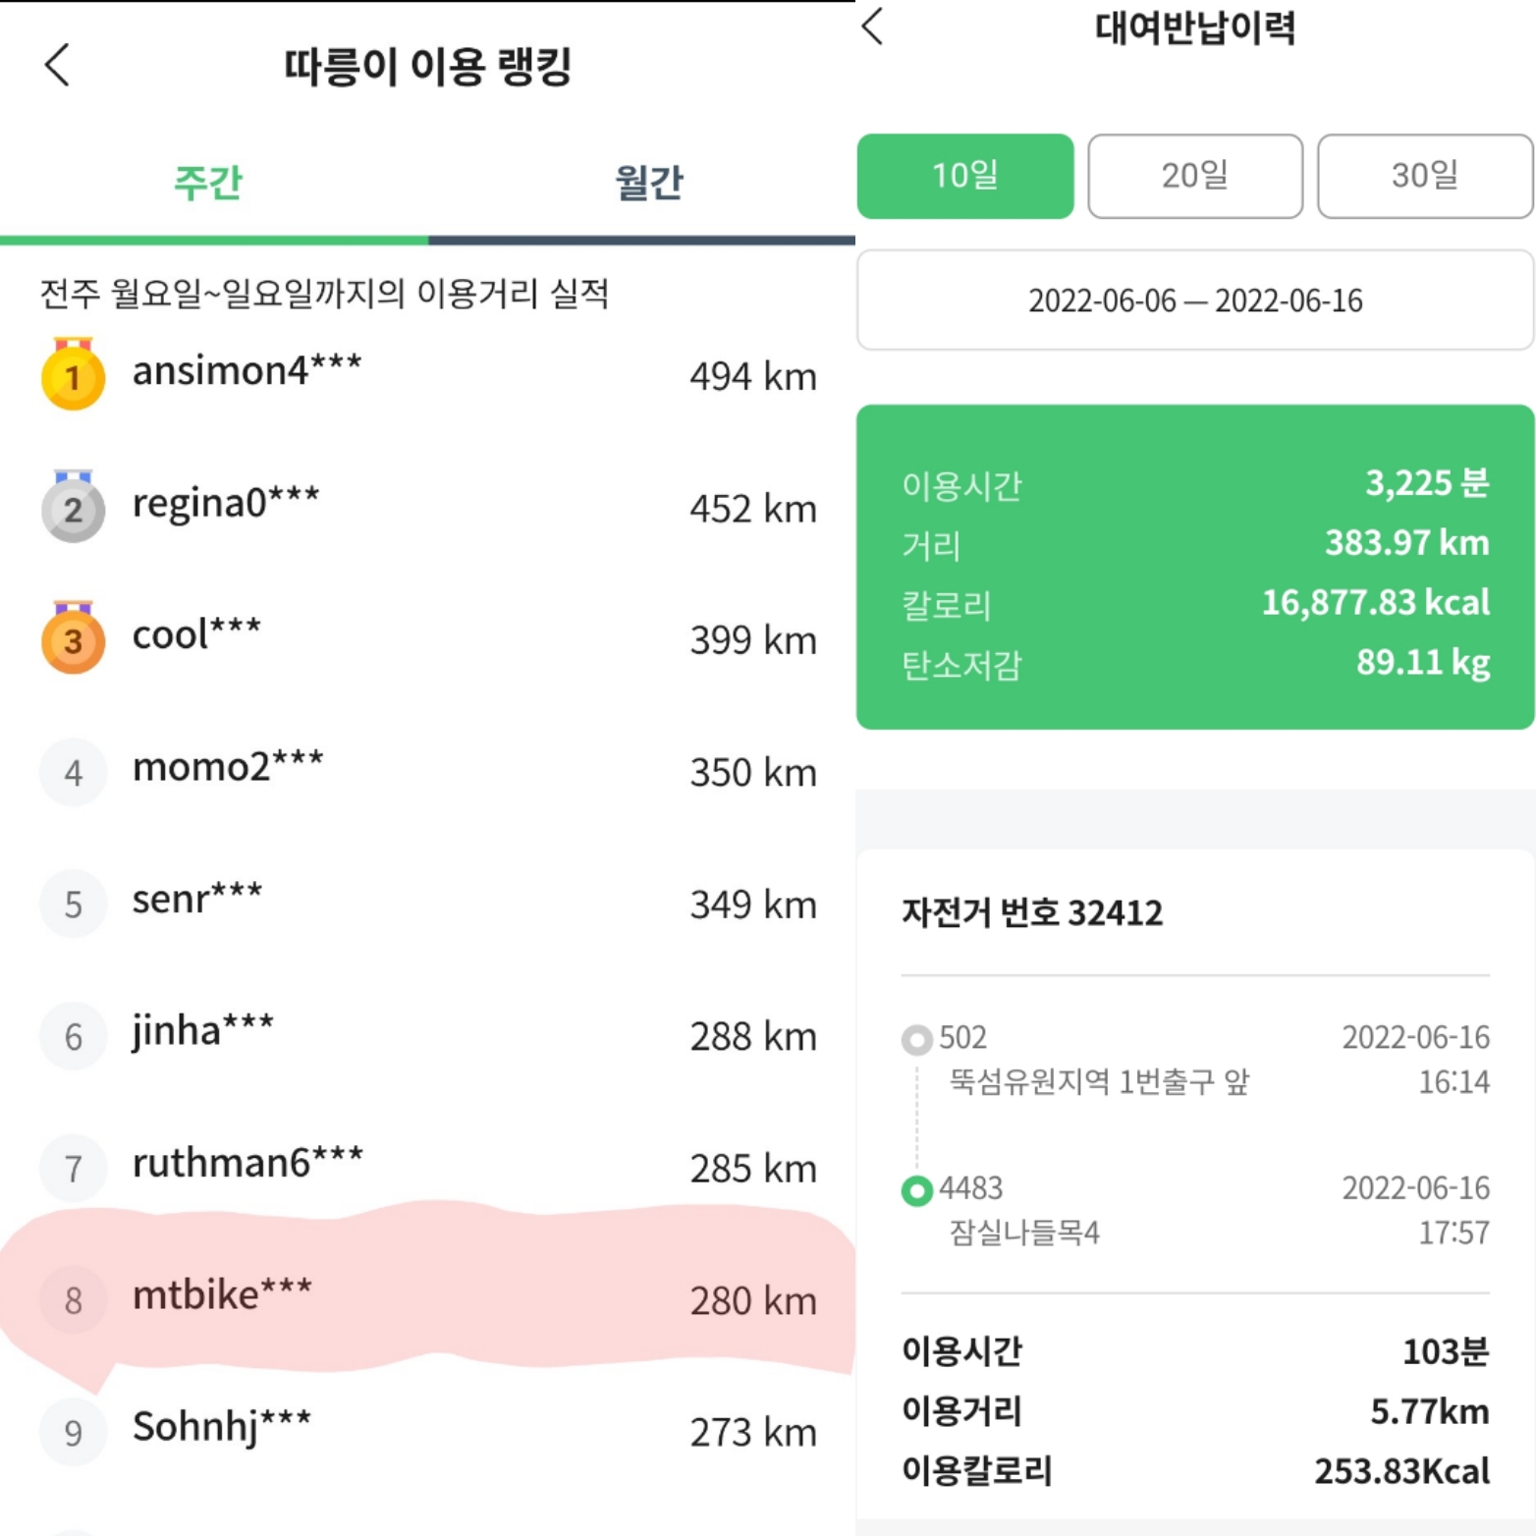
Task: Switch to the 주간 weekly tab
Action: (207, 183)
